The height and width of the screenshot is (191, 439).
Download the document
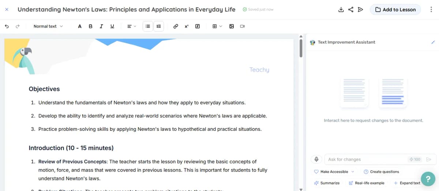[341, 9]
